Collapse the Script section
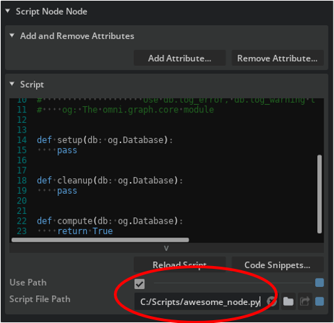Image resolution: width=334 pixels, height=323 pixels. 12,84
